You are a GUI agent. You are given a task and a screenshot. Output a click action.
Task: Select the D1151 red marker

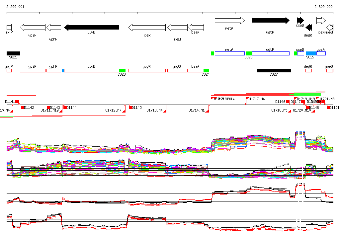pyautogui.click(x=329, y=108)
